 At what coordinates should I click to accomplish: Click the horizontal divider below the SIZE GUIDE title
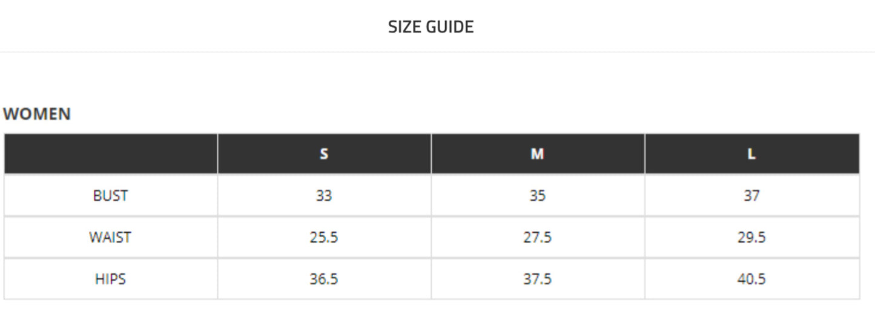coord(437,52)
